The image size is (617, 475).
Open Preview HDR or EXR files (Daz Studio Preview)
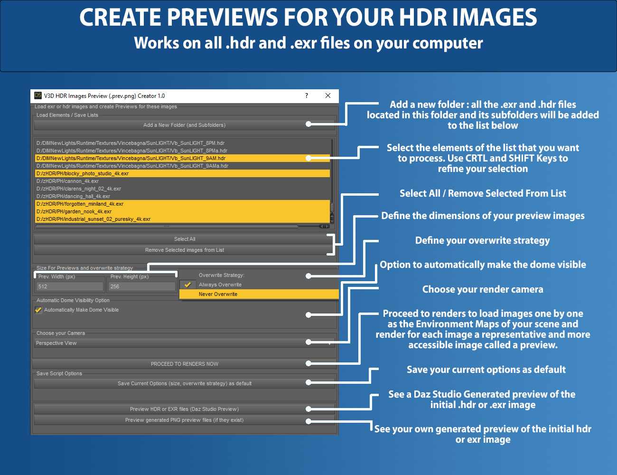coord(184,408)
